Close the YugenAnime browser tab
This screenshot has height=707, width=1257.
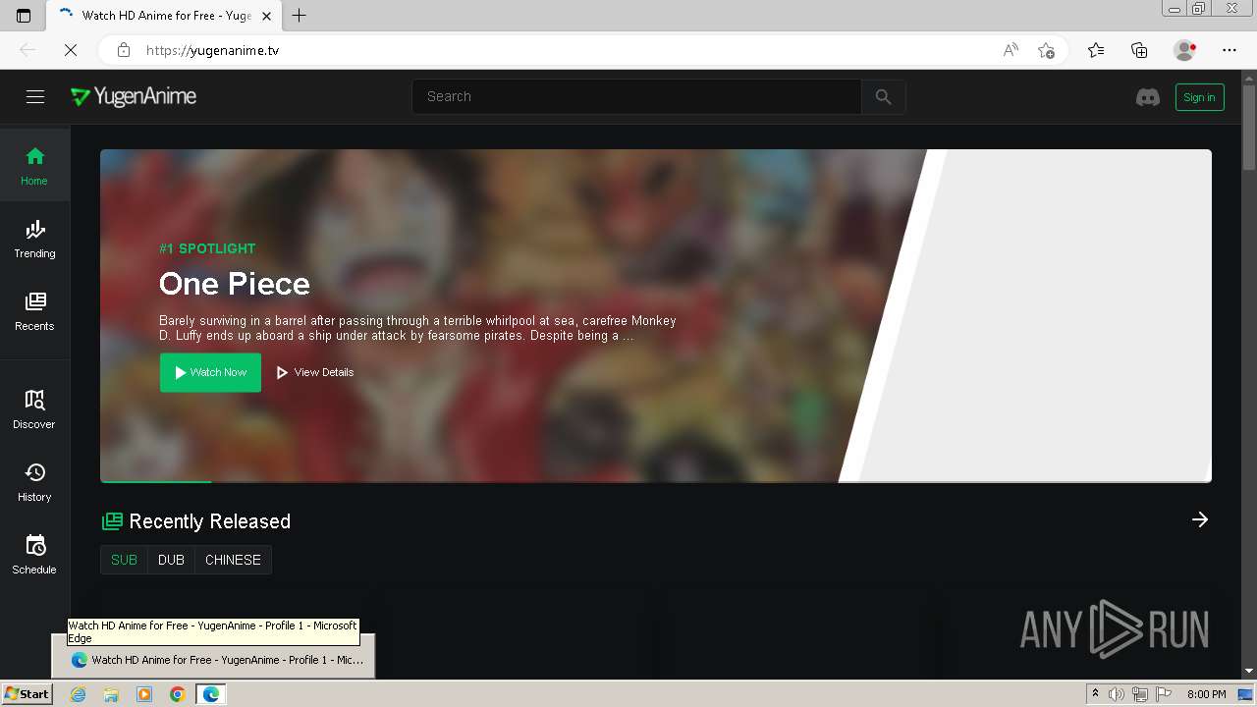coord(266,16)
